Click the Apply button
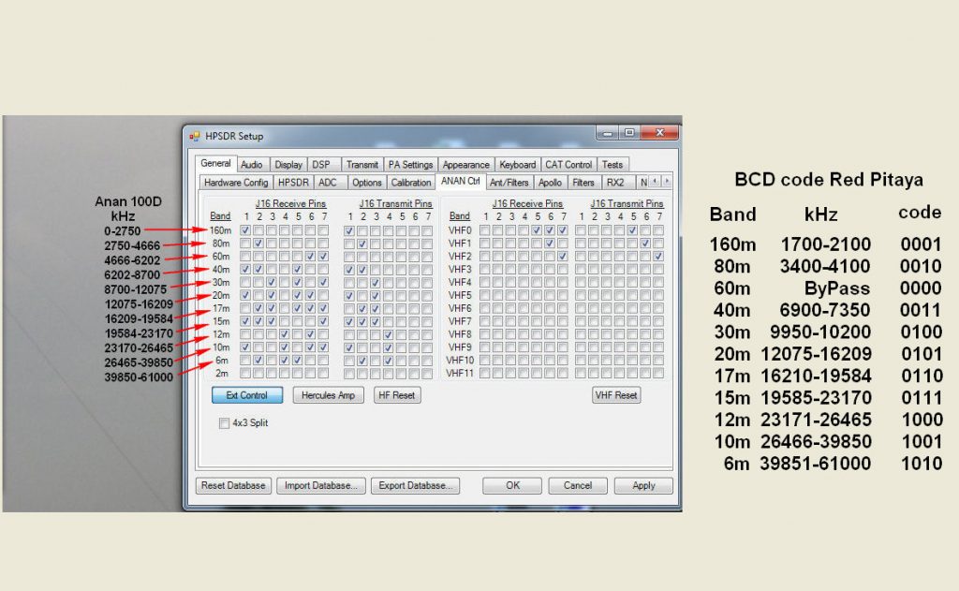The height and width of the screenshot is (591, 959). click(643, 486)
